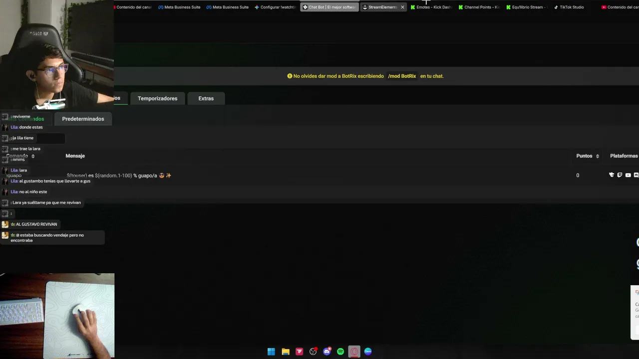Viewport: 639px width, 359px height.
Task: Launch the red TF app in taskbar
Action: tap(300, 352)
